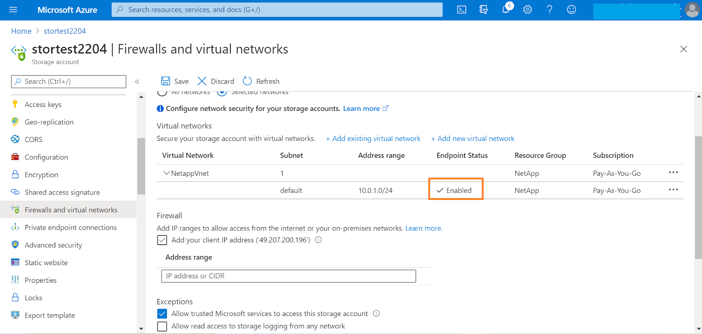Open the notifications bell
This screenshot has height=334, width=702.
click(x=506, y=10)
